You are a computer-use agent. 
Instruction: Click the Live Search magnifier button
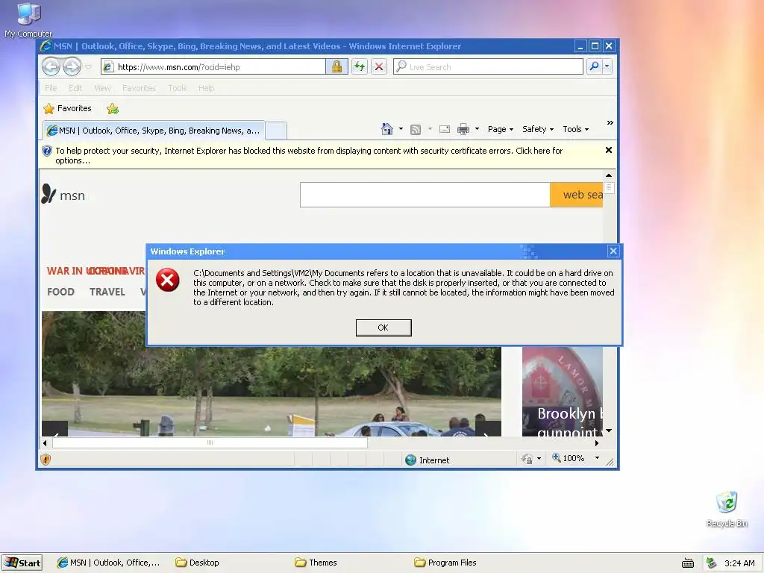(594, 66)
